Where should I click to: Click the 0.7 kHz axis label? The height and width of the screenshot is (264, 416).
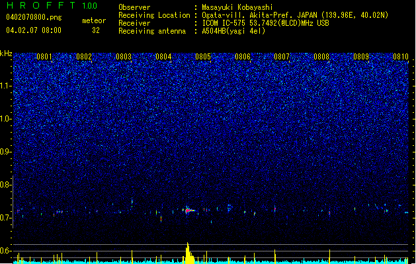tap(6, 218)
